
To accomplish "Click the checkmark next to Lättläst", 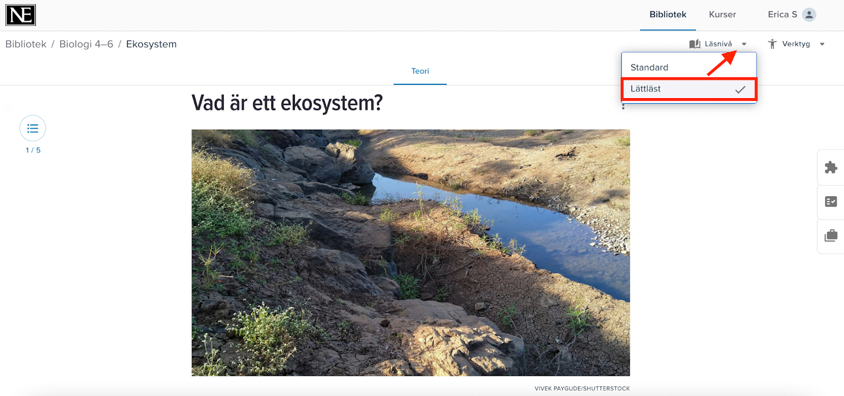I will [x=740, y=90].
